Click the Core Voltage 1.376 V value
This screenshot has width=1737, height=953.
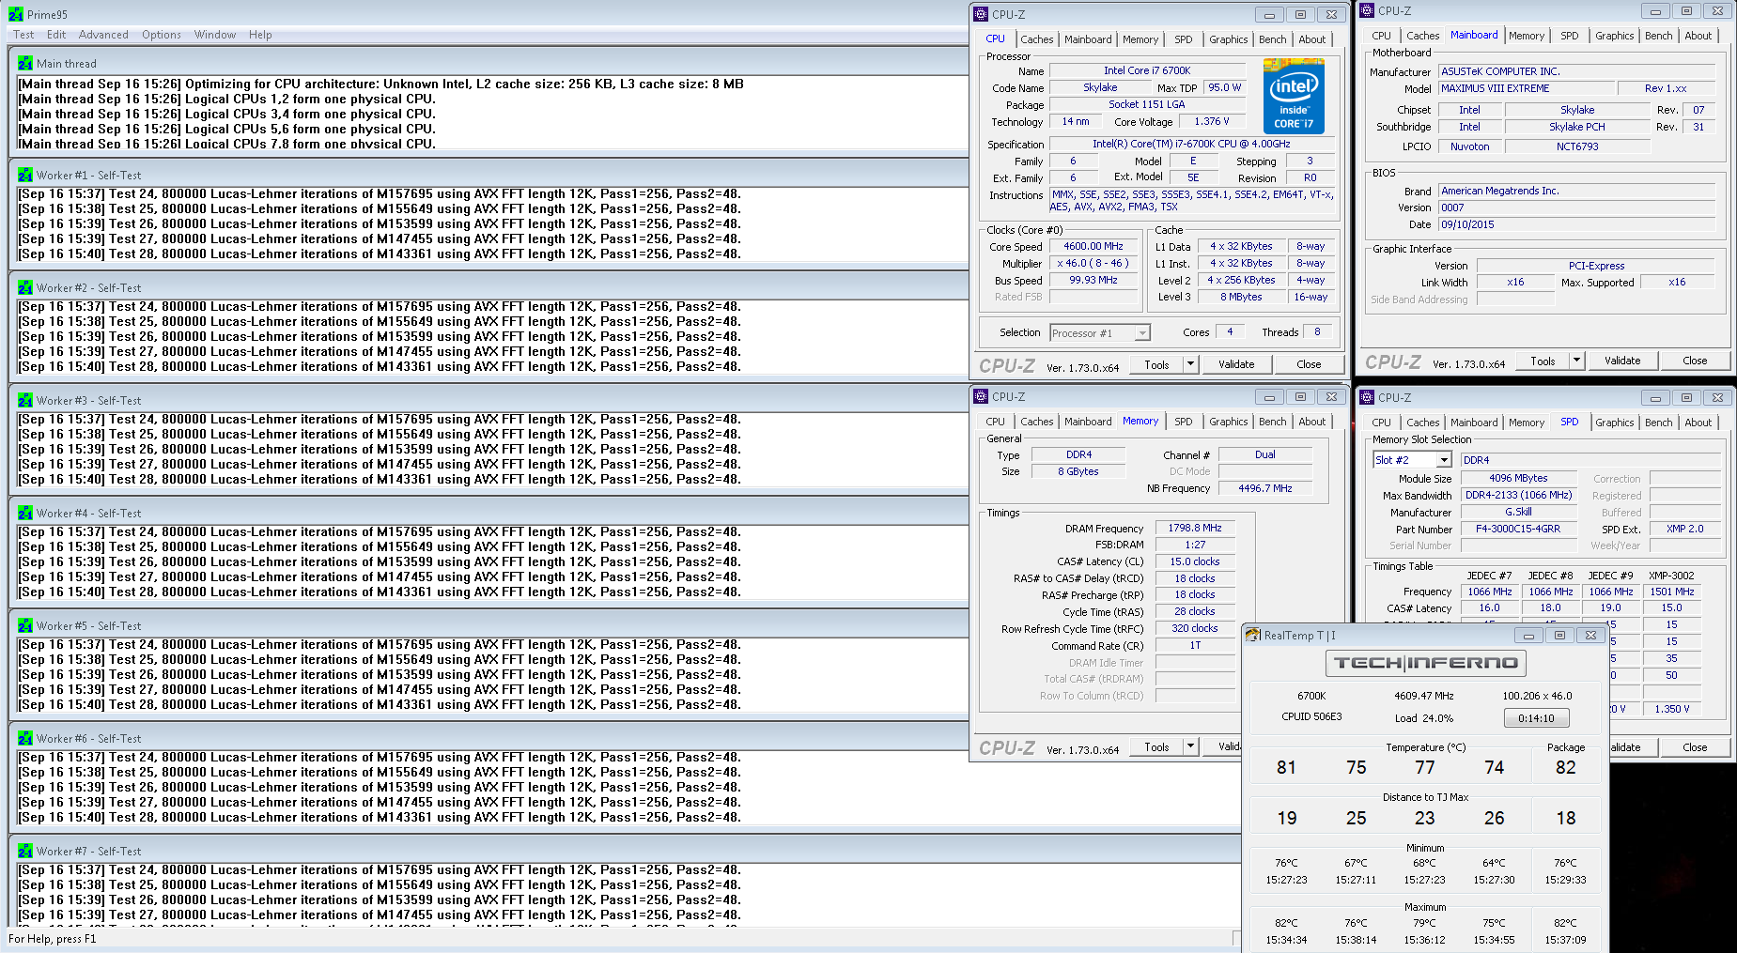click(x=1212, y=121)
